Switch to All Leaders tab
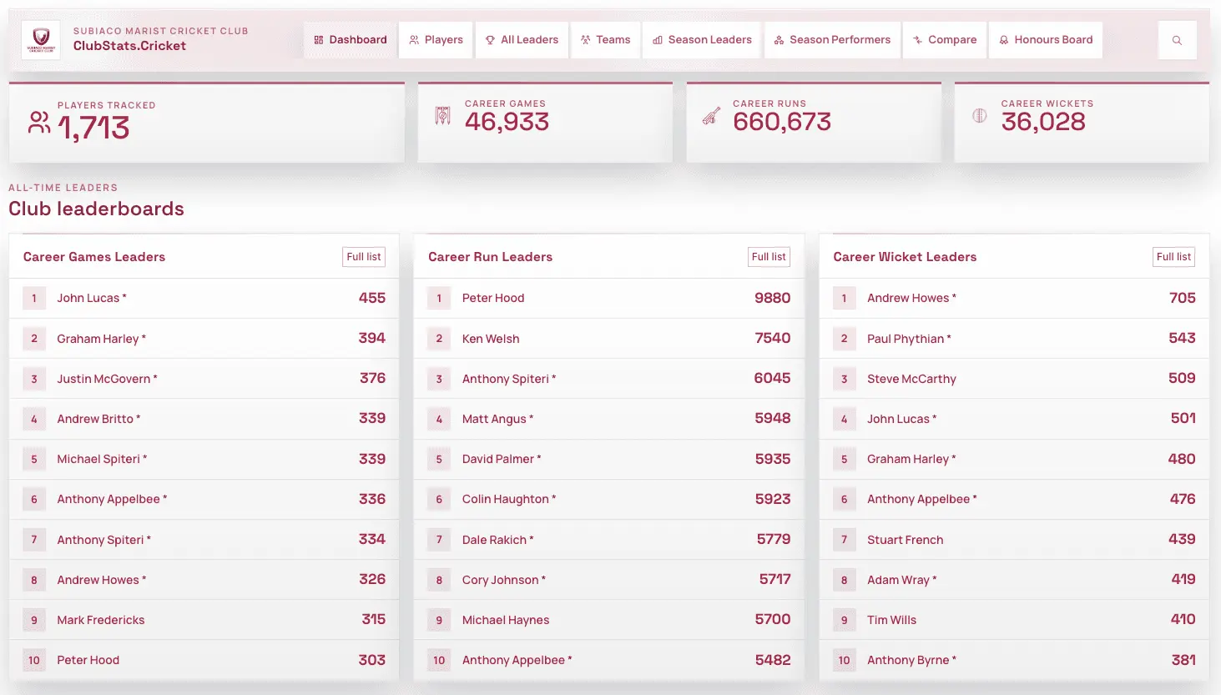The height and width of the screenshot is (695, 1221). click(522, 40)
